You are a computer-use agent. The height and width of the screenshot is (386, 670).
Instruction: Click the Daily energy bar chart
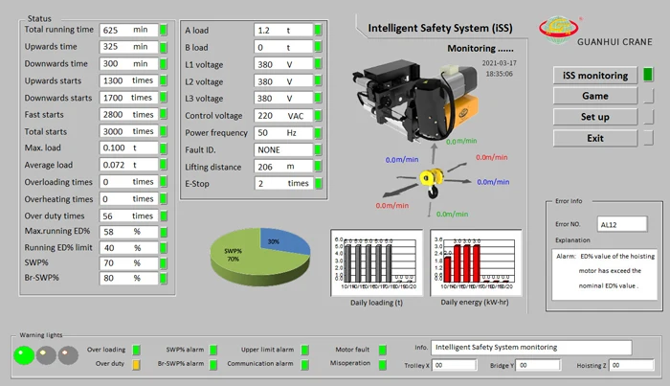476,262
